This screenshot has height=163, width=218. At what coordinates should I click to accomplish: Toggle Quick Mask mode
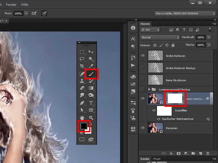pyautogui.click(x=82, y=139)
